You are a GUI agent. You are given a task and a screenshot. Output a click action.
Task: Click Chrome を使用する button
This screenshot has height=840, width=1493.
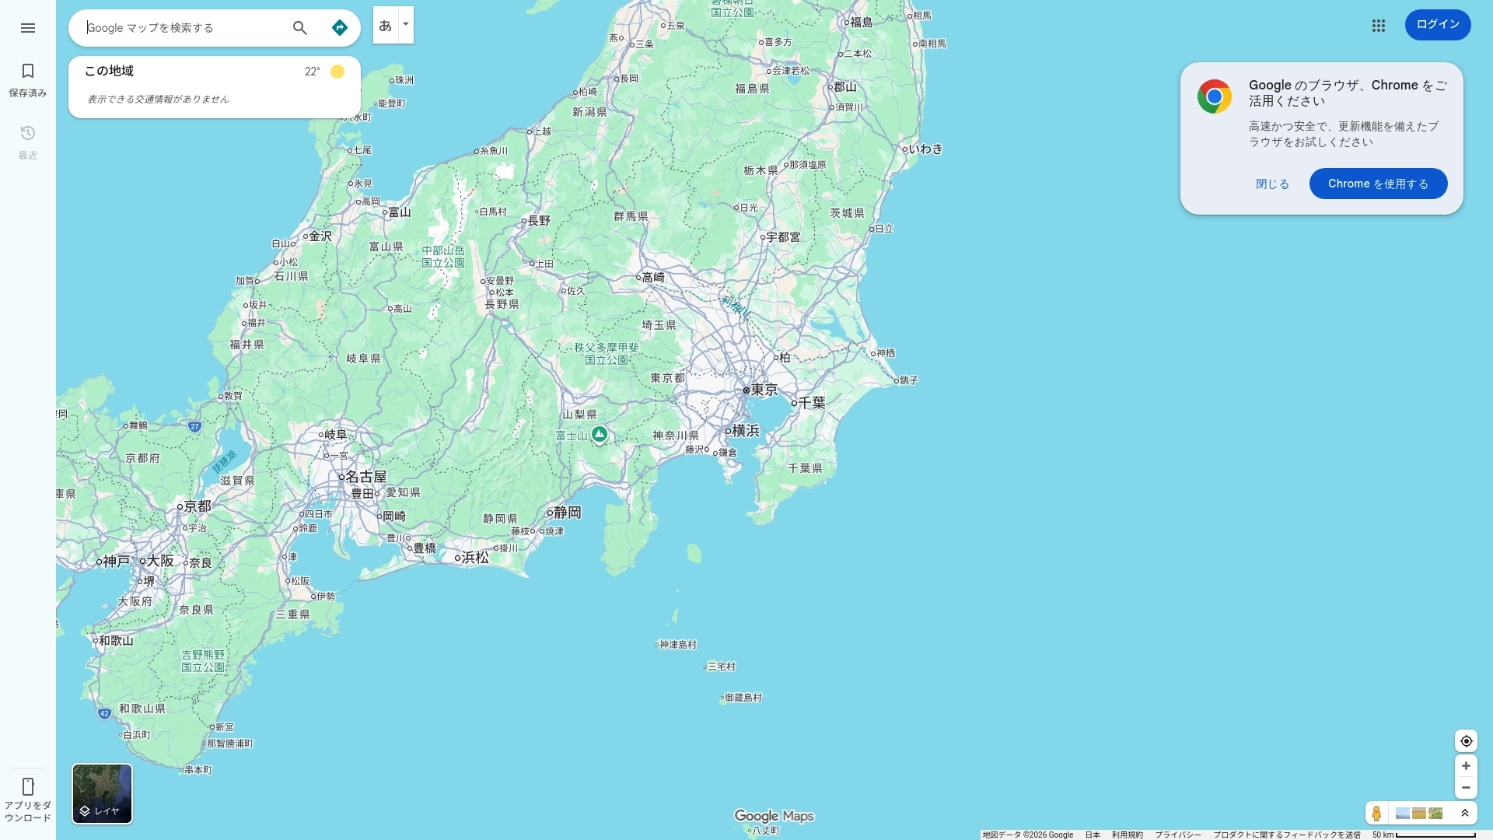1378,184
